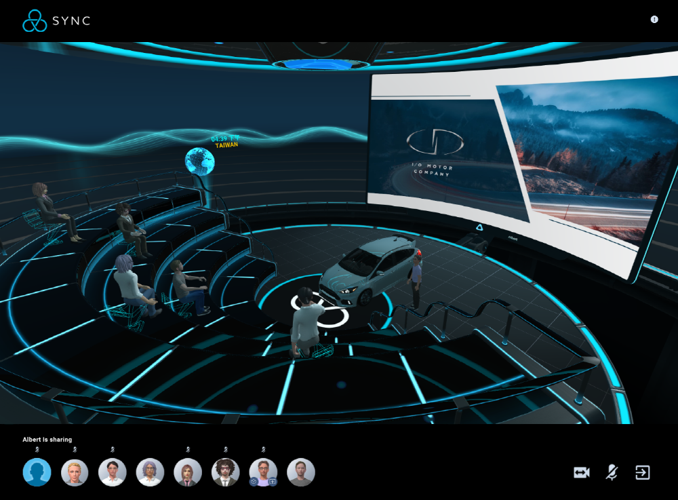This screenshot has width=678, height=500.
Task: Select the blue silhouette participant avatar
Action: [x=37, y=472]
